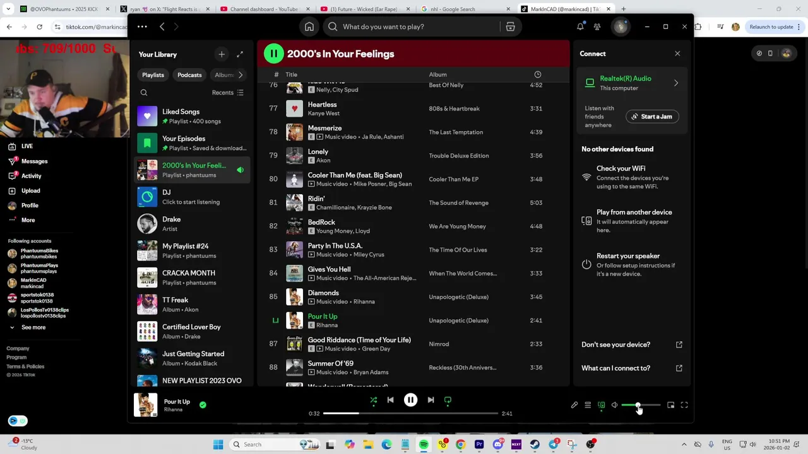
Task: Open Recents sort options
Action: tap(228, 93)
